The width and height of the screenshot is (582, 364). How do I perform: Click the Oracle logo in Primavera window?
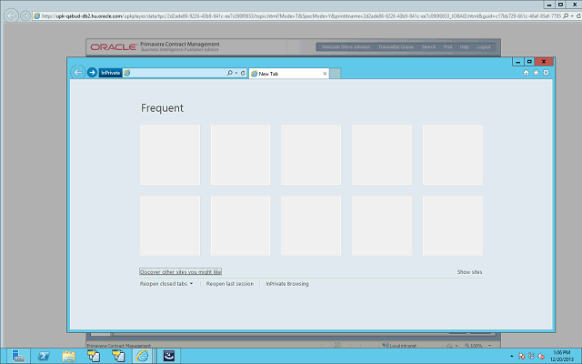114,47
